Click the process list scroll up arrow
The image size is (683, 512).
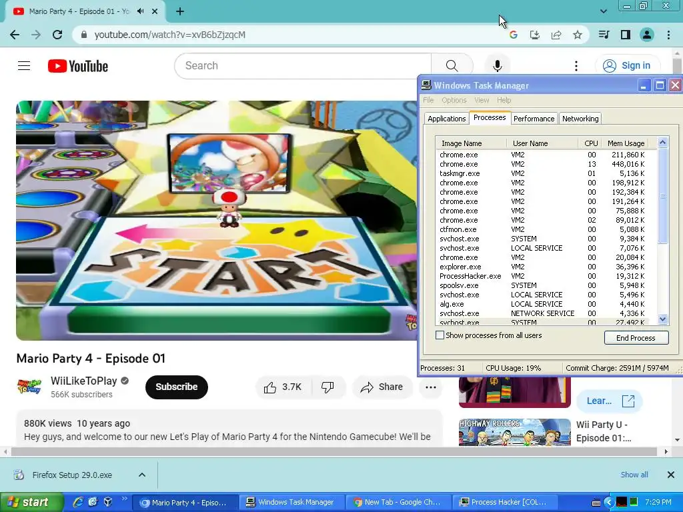pyautogui.click(x=662, y=142)
